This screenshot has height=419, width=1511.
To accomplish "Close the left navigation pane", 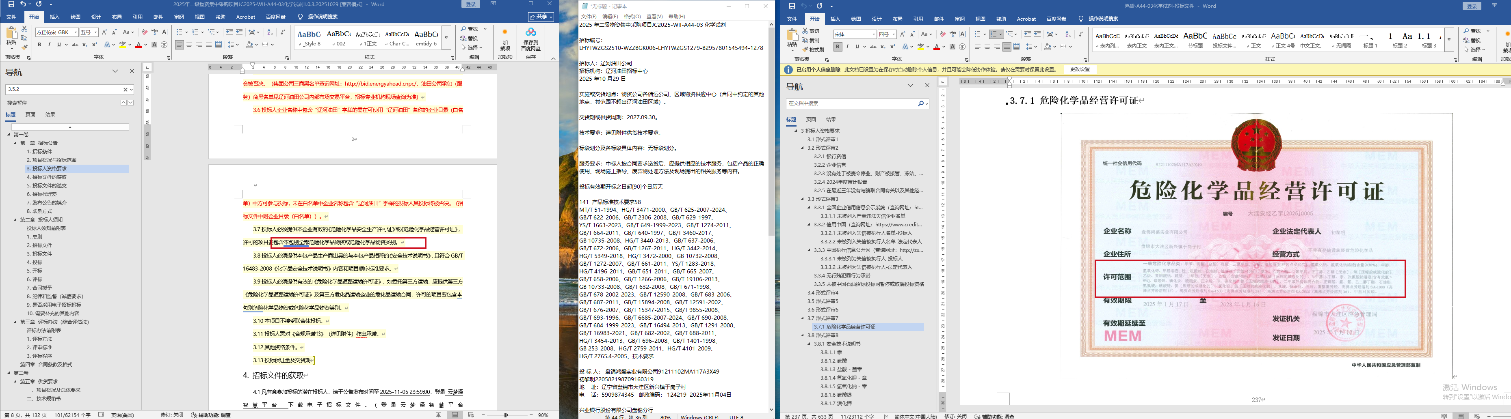I will point(132,71).
